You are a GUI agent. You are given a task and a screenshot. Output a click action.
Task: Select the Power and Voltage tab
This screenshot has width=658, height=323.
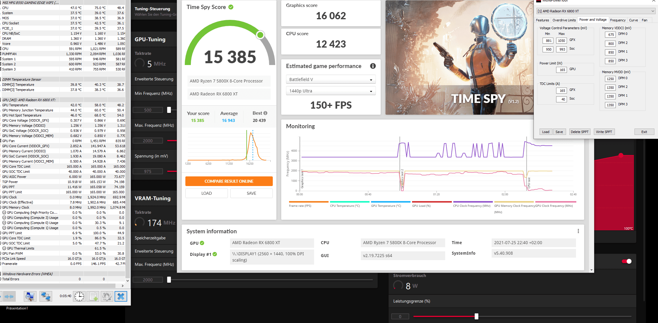pyautogui.click(x=593, y=20)
